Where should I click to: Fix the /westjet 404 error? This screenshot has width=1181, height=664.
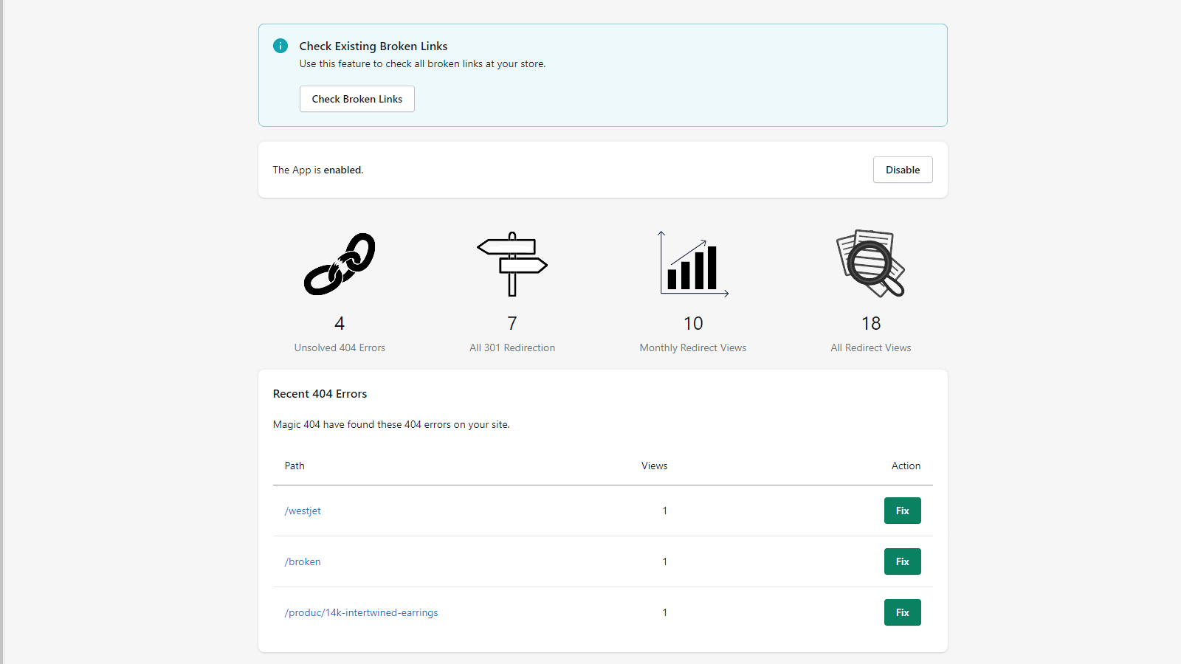(902, 511)
